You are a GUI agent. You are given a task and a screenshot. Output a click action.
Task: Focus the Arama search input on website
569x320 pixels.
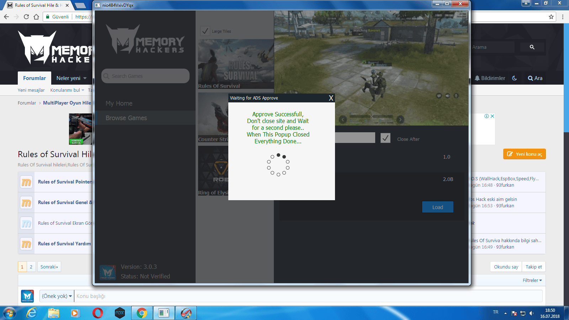[492, 47]
